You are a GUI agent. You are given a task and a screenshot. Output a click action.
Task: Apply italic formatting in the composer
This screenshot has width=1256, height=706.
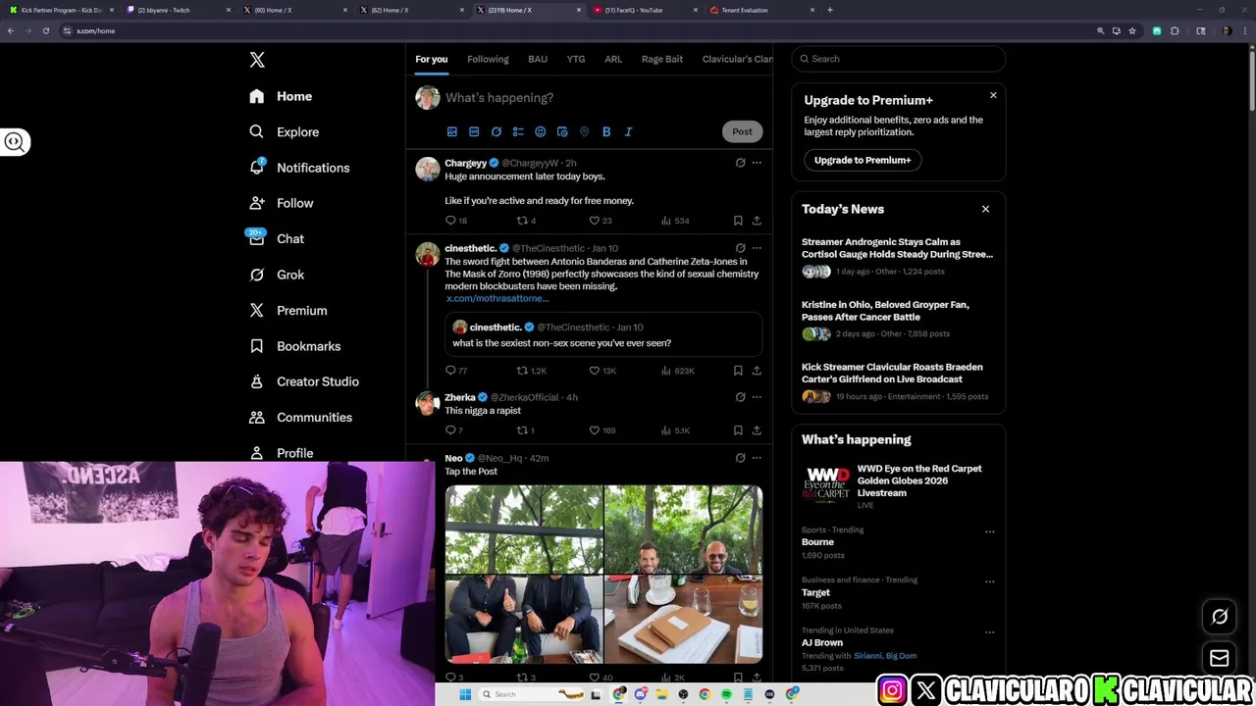tap(628, 131)
